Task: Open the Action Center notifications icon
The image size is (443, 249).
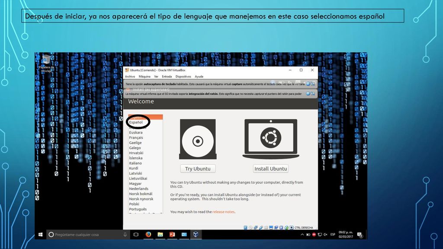Action: [x=360, y=235]
